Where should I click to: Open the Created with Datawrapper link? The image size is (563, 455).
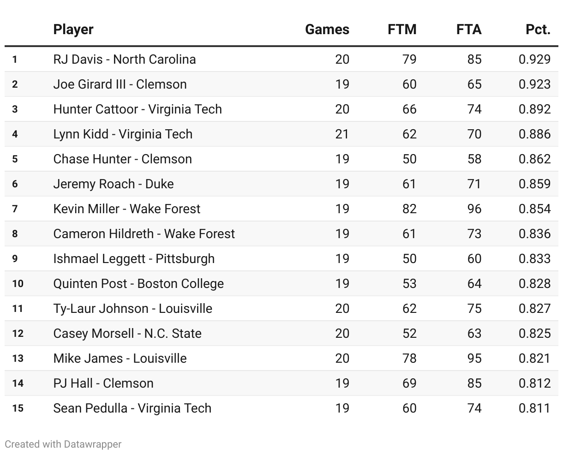pyautogui.click(x=63, y=444)
